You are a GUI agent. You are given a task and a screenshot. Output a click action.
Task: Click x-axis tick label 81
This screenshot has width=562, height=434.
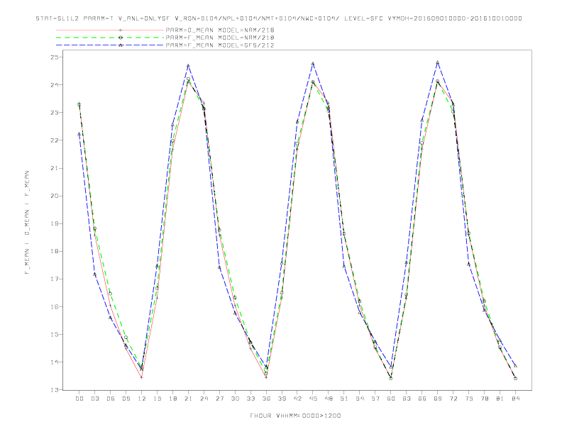[500, 399]
